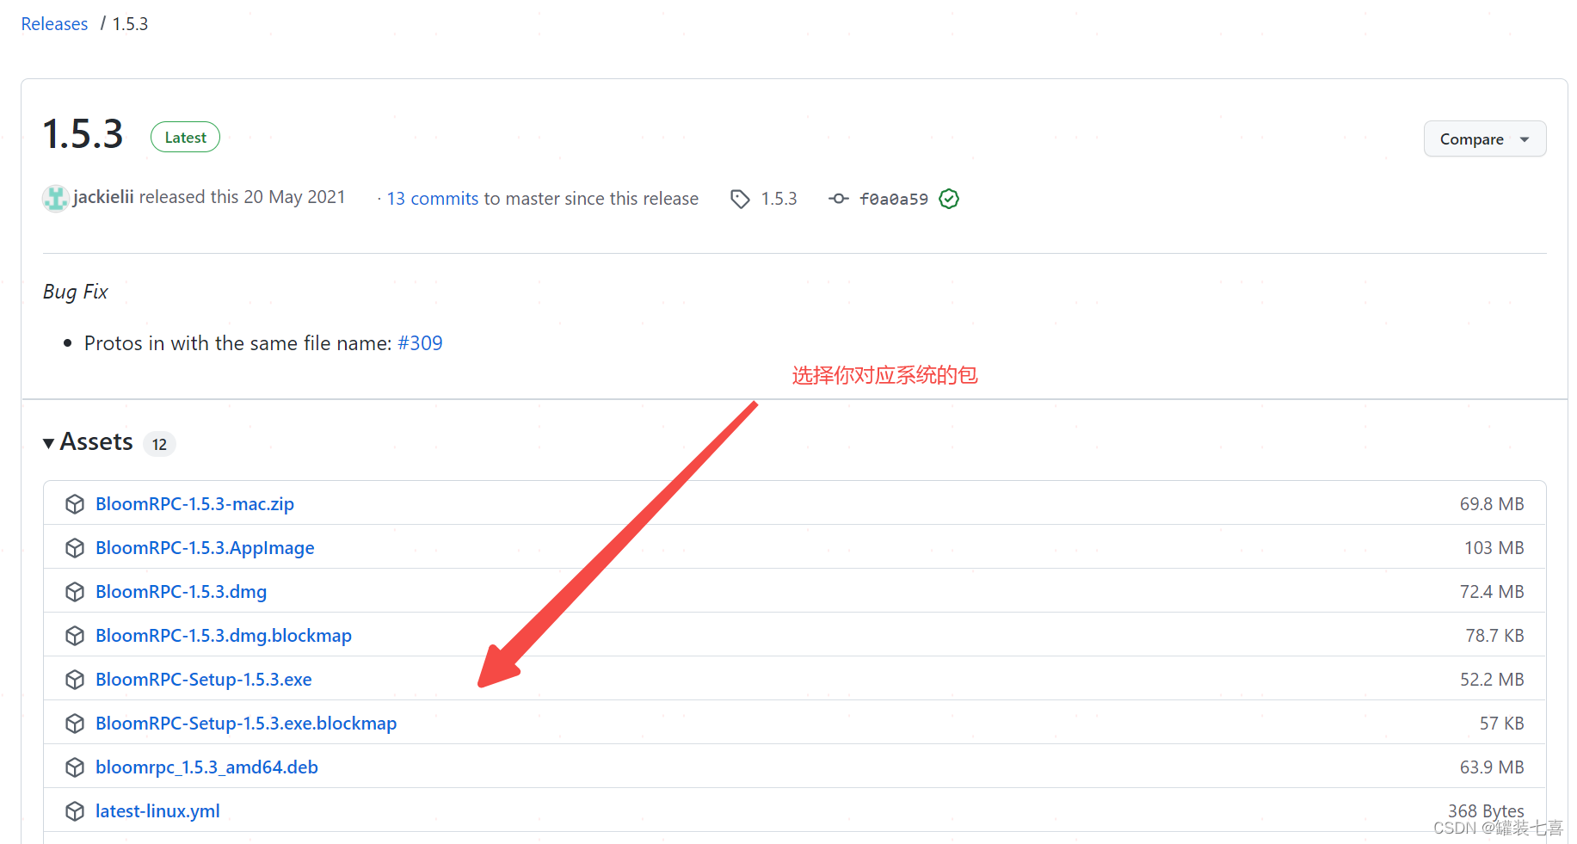This screenshot has height=844, width=1577.
Task: Click the Latest release badge
Action: (x=185, y=138)
